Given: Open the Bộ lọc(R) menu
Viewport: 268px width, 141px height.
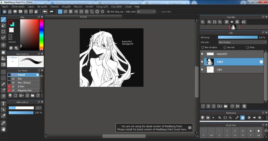Looking at the screenshot, I should (42, 7).
